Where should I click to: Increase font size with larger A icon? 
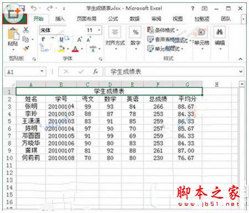[80, 39]
